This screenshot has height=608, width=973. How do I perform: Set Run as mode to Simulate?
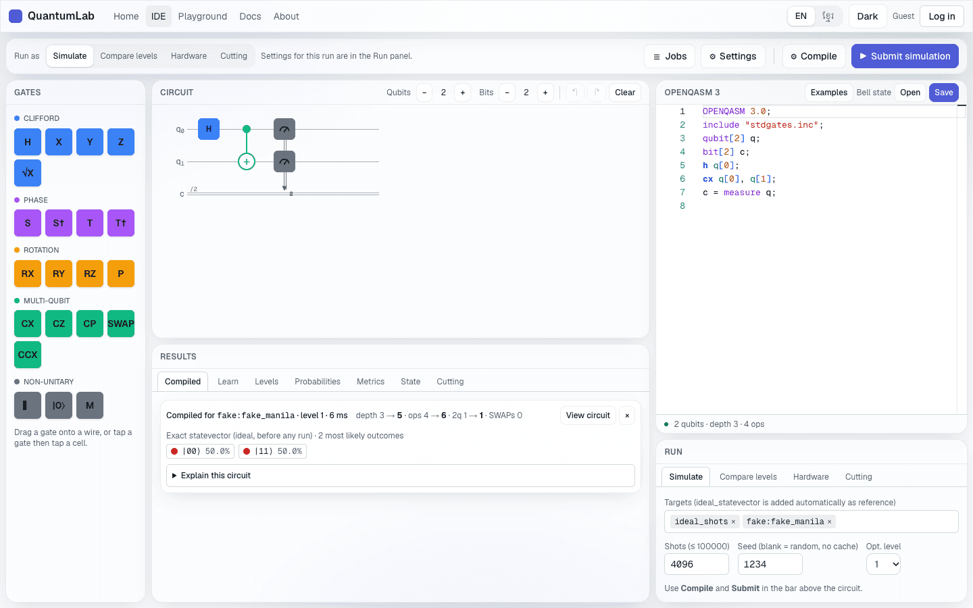pyautogui.click(x=70, y=56)
